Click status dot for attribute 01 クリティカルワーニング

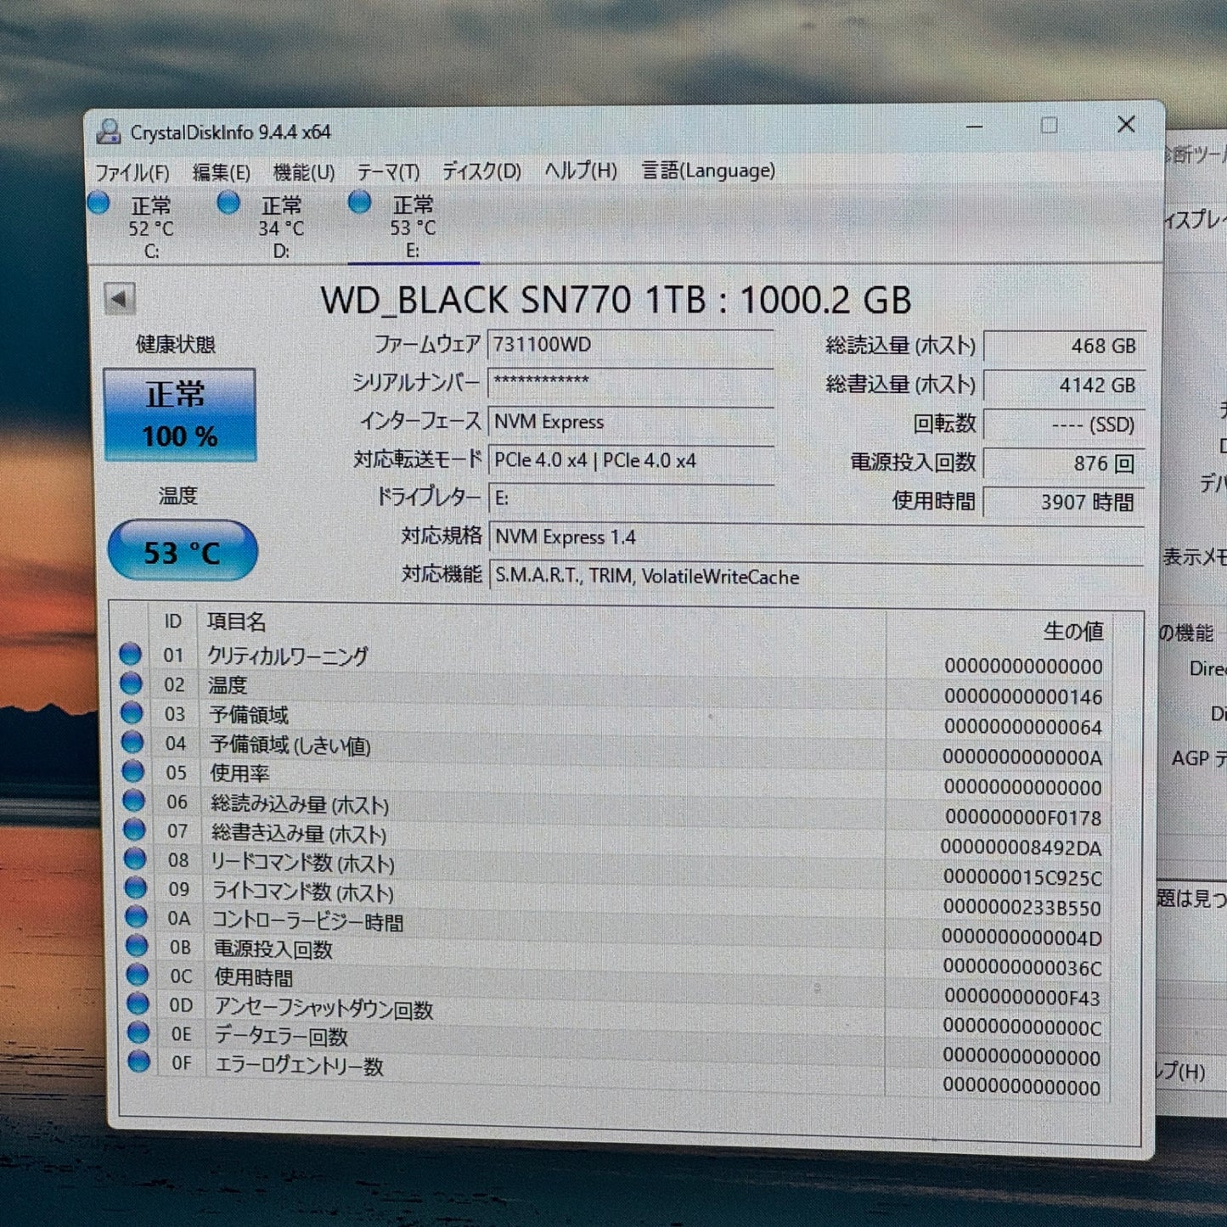pos(130,654)
